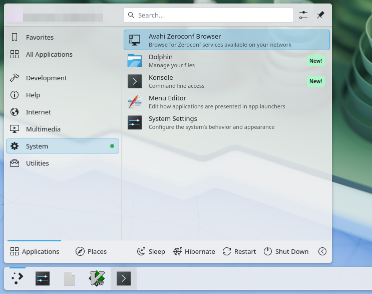Toggle the pin to keep launcher open

click(x=320, y=15)
